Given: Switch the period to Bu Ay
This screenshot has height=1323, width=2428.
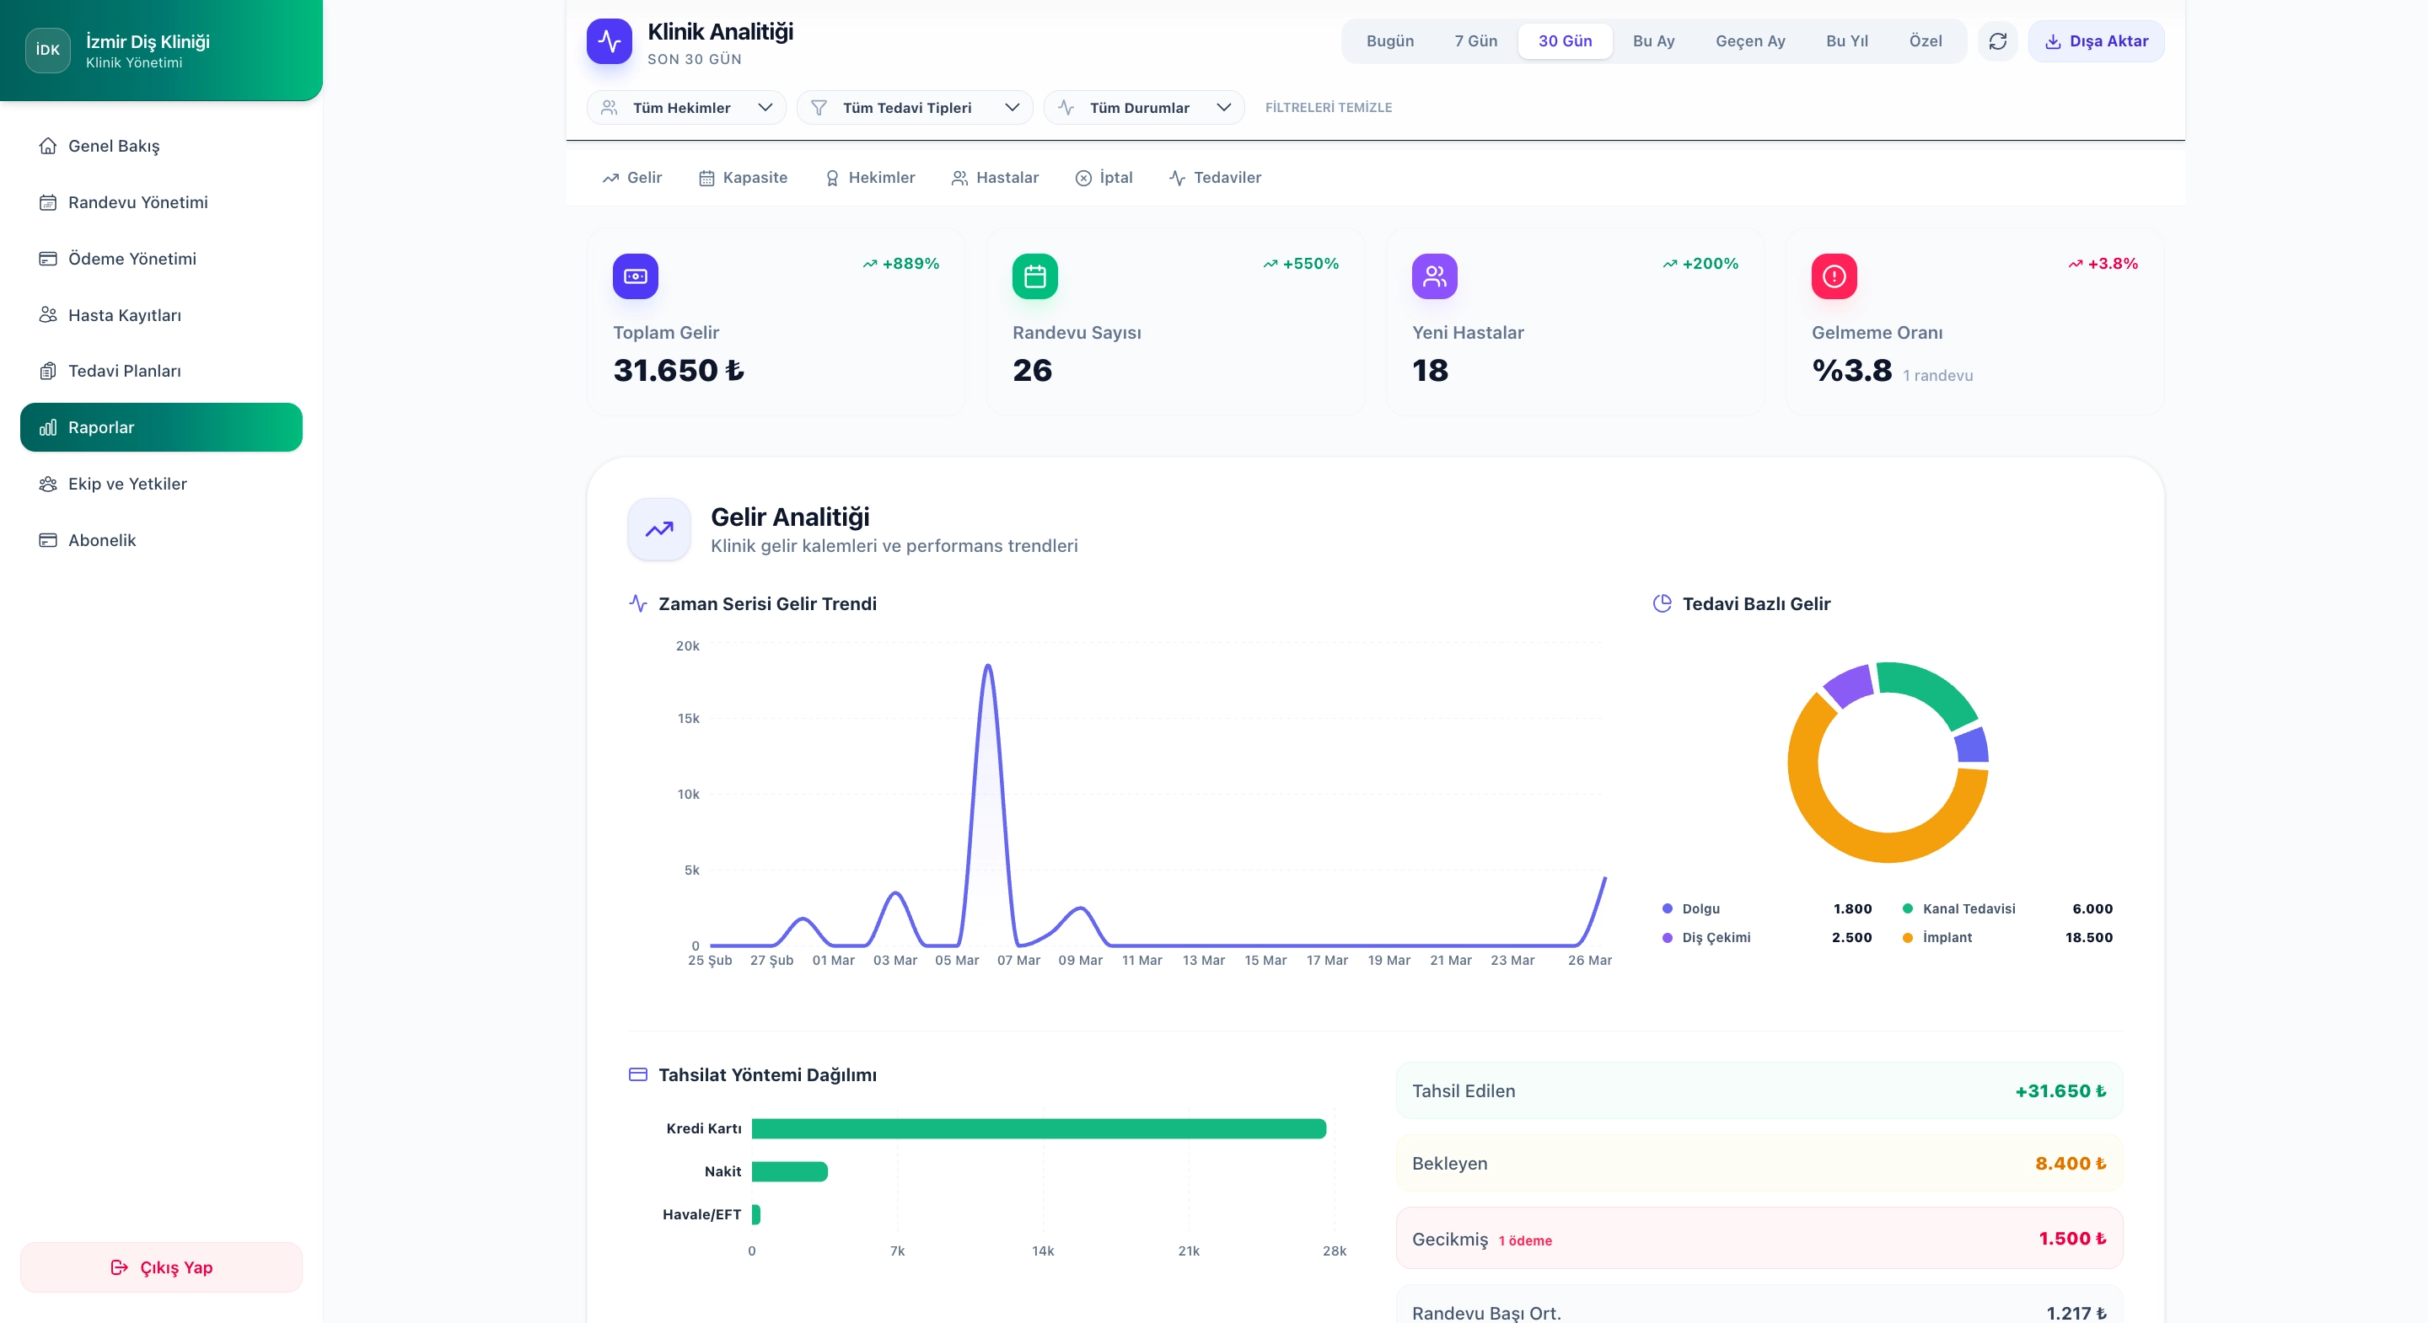Looking at the screenshot, I should [x=1653, y=41].
